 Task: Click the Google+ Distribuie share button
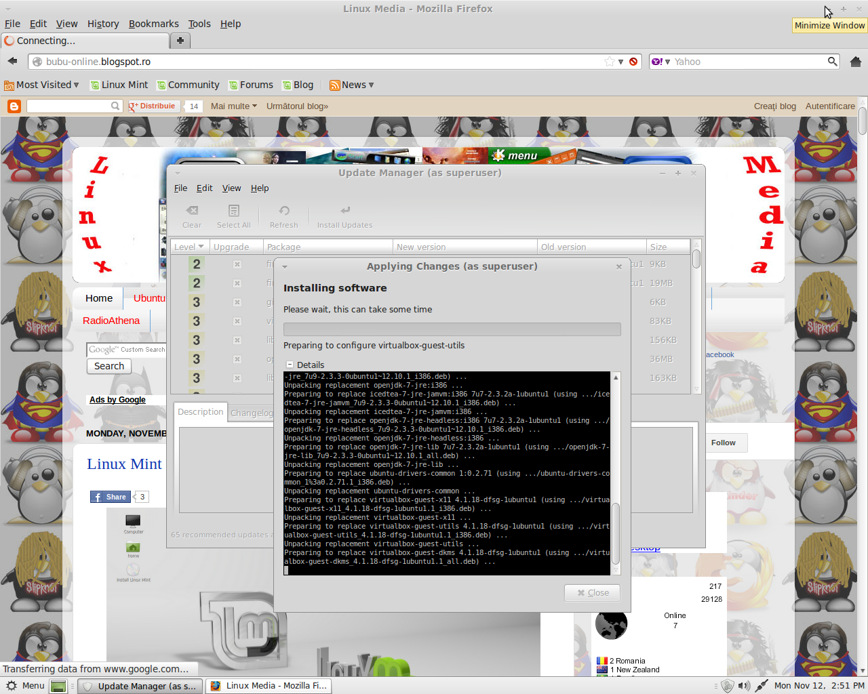(155, 106)
